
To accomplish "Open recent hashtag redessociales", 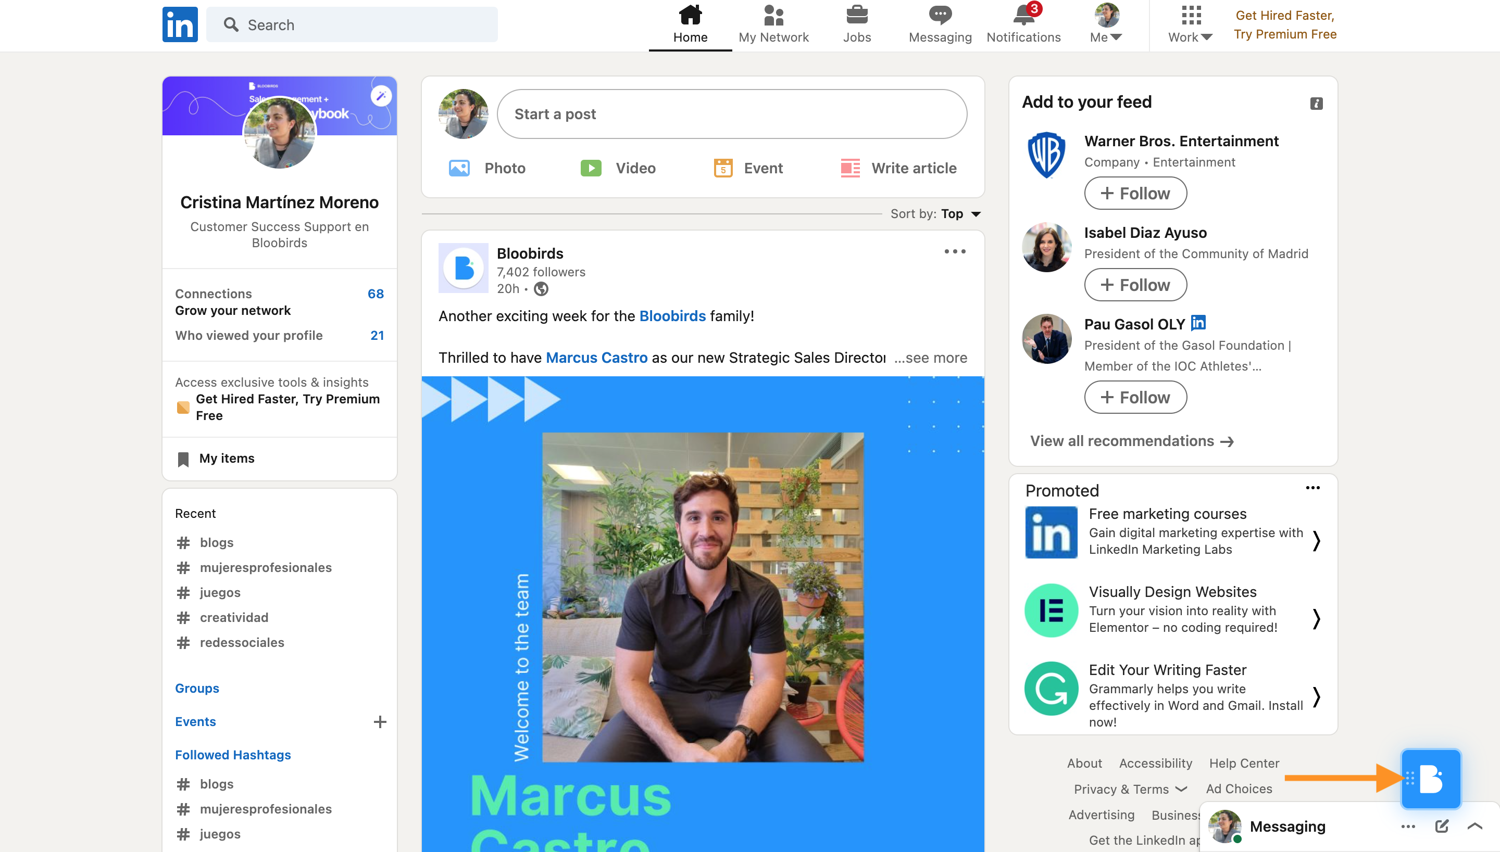I will tap(230, 642).
